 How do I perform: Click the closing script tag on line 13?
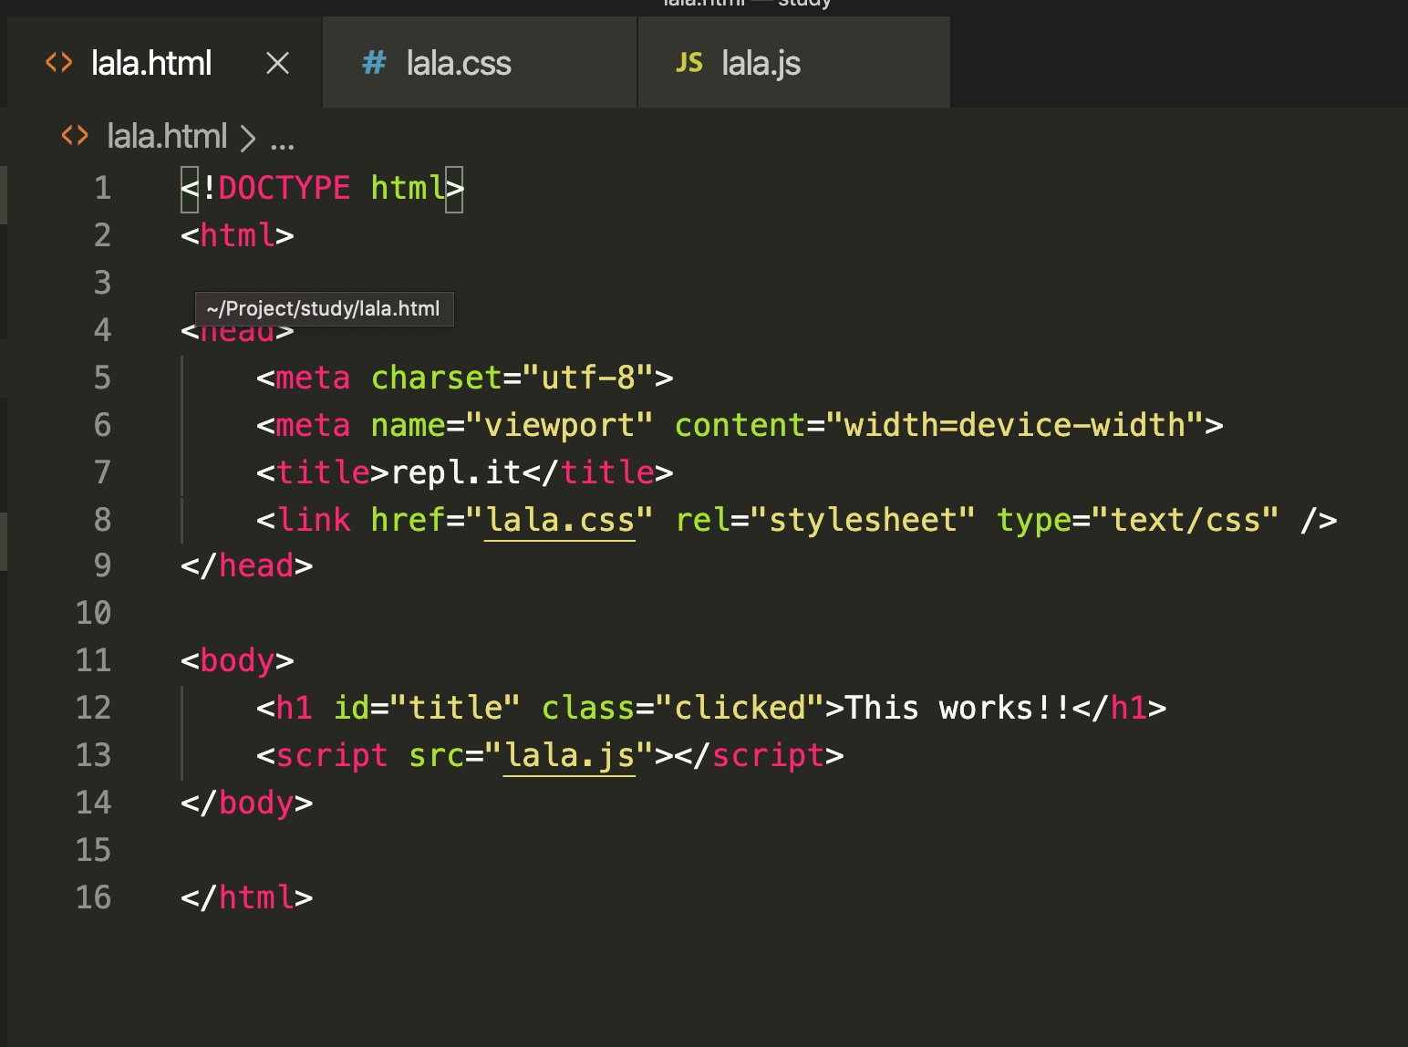click(x=759, y=755)
